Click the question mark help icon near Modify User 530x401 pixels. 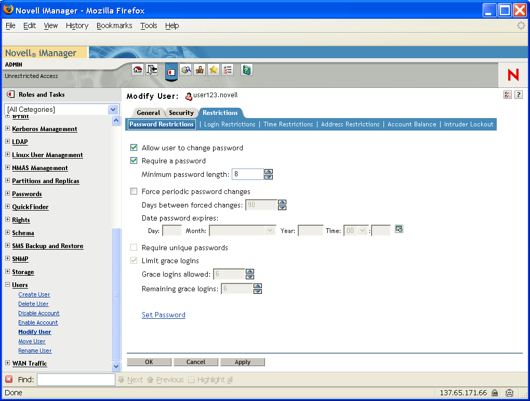518,95
